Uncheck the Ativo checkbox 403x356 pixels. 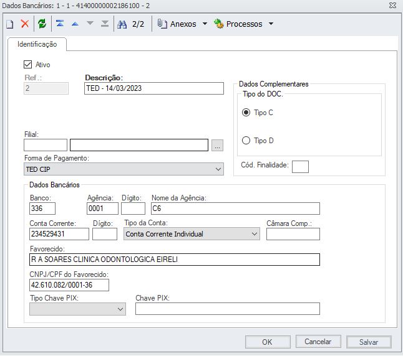(27, 64)
